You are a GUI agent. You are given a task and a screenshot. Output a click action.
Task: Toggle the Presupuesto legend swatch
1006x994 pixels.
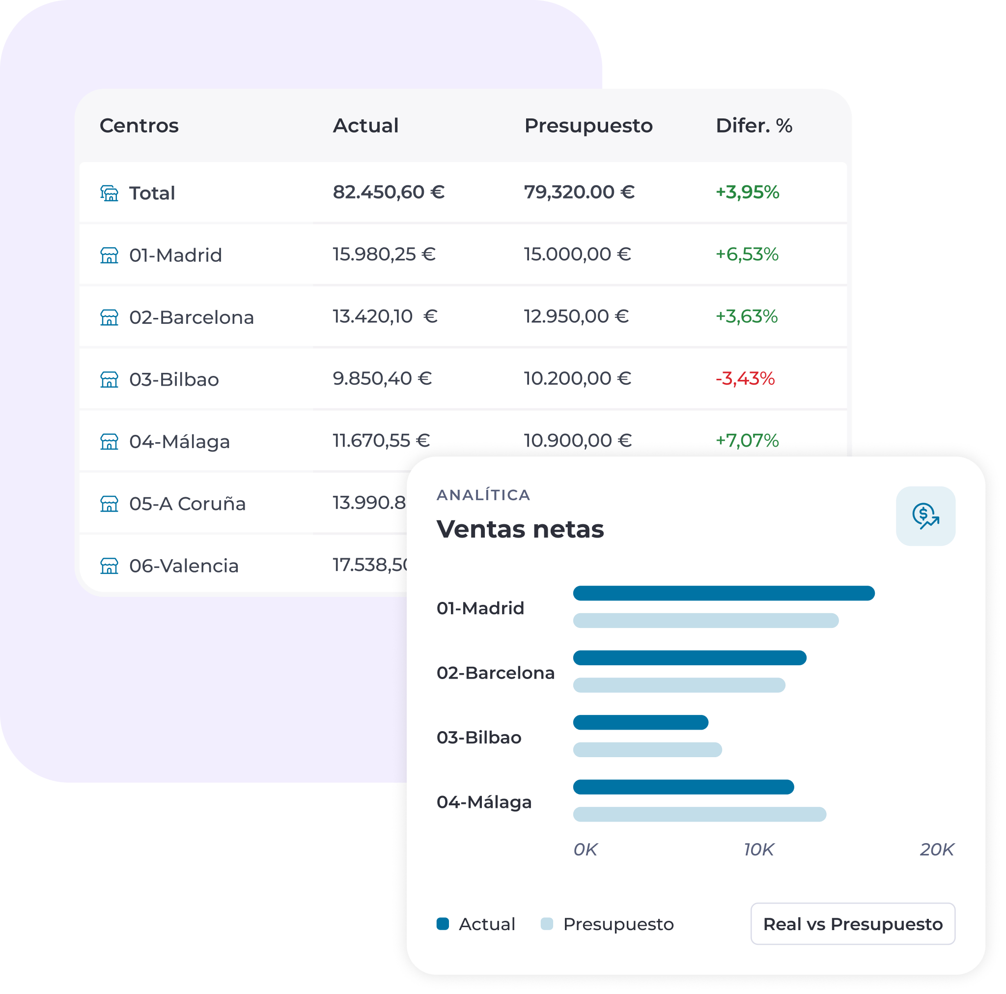(x=547, y=924)
